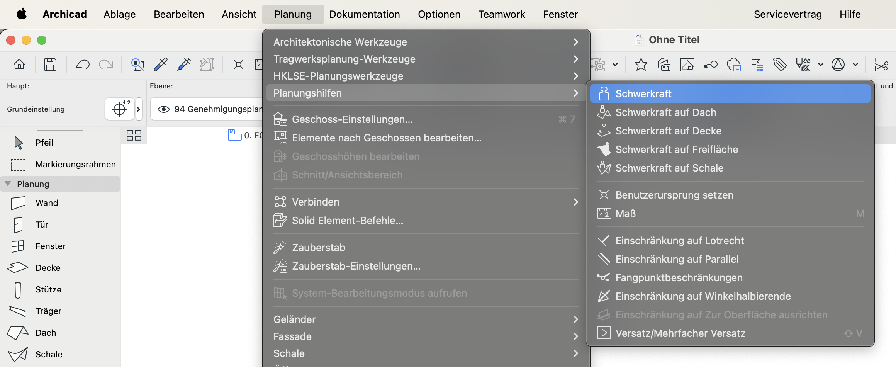Open the Apple menu

(22, 14)
